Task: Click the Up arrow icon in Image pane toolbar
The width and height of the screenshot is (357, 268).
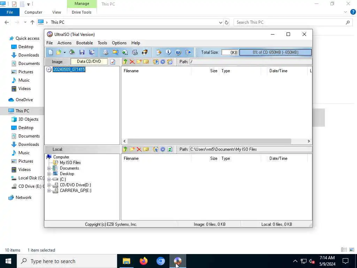Action: click(125, 62)
